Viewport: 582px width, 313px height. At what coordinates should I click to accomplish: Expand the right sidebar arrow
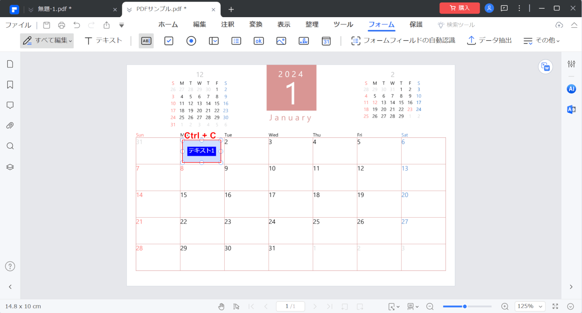[x=571, y=287]
